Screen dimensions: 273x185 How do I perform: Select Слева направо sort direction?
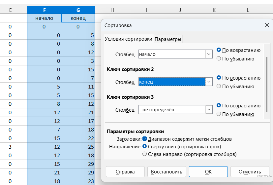144,154
